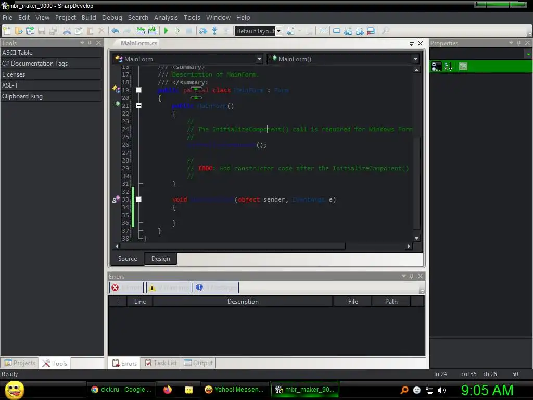The image size is (533, 400).
Task: Clear all bookmarks icon
Action: (x=371, y=31)
